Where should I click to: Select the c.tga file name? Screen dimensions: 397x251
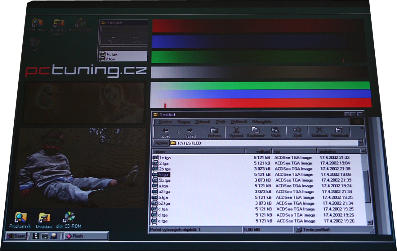(163, 209)
